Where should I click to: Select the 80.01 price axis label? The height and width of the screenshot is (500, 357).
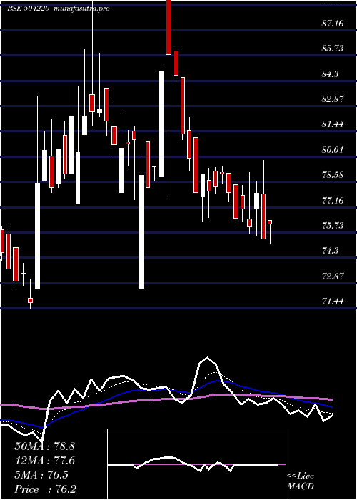point(333,149)
